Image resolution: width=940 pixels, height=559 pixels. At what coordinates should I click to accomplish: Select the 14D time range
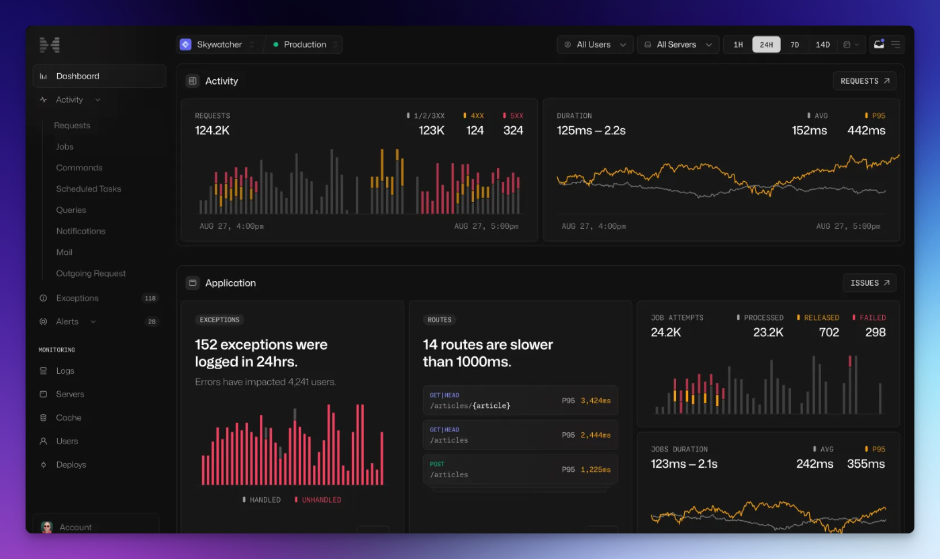coord(822,44)
